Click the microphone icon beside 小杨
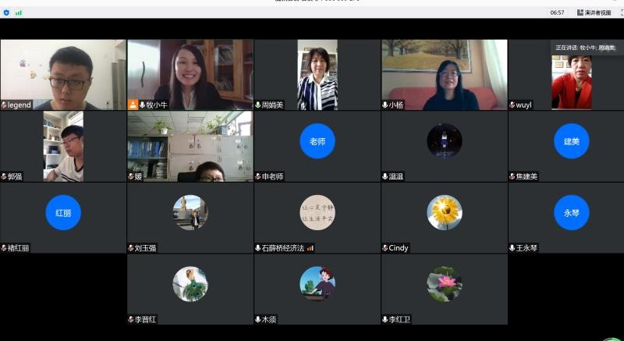 tap(385, 105)
